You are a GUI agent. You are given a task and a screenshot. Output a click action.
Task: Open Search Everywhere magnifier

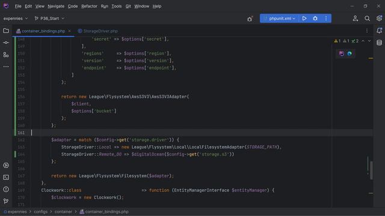click(367, 19)
